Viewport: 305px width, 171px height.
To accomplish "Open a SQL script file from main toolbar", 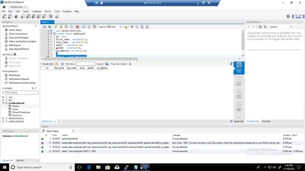I will (x=10, y=17).
